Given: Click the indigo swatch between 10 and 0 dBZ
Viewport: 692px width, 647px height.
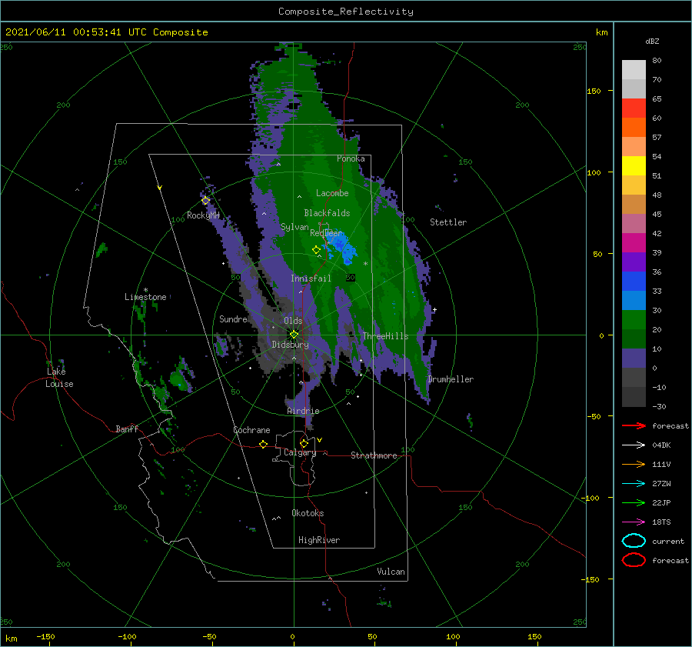Looking at the screenshot, I should 634,359.
